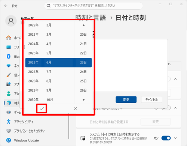Open Home via the house icon
187x146 pixels.
coord(9,38)
